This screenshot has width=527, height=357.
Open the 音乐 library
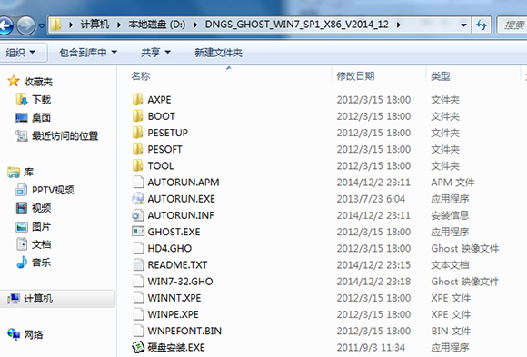pyautogui.click(x=41, y=263)
